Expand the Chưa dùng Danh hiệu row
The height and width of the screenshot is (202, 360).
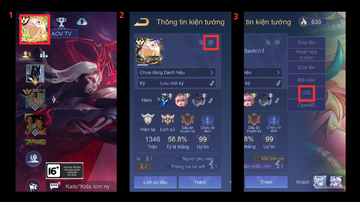[176, 73]
